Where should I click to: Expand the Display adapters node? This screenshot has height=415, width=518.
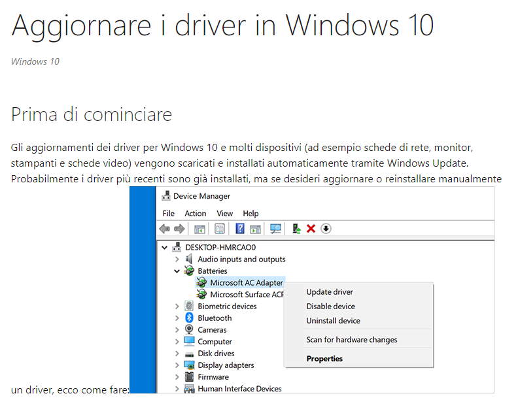(177, 365)
